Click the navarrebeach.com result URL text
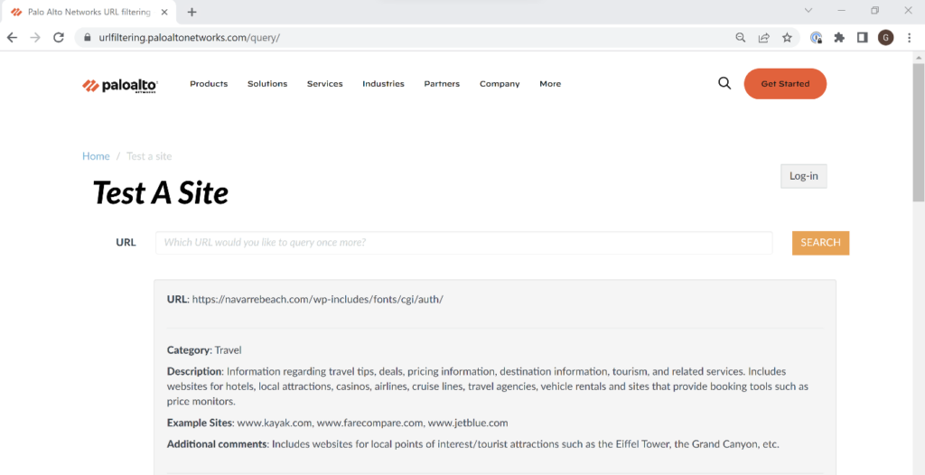 coord(317,299)
